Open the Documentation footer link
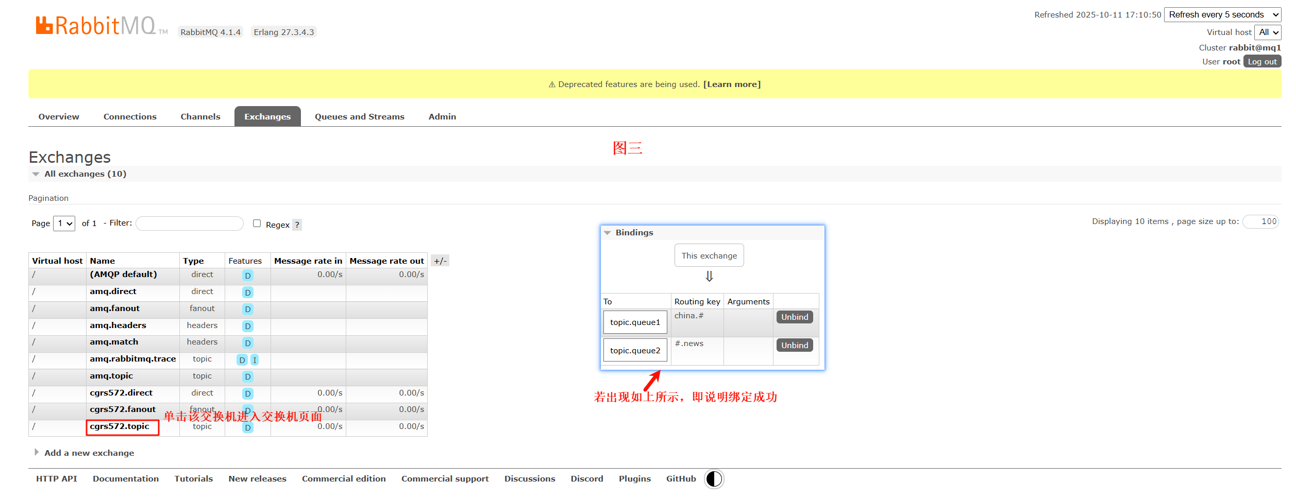The height and width of the screenshot is (498, 1296). click(126, 479)
